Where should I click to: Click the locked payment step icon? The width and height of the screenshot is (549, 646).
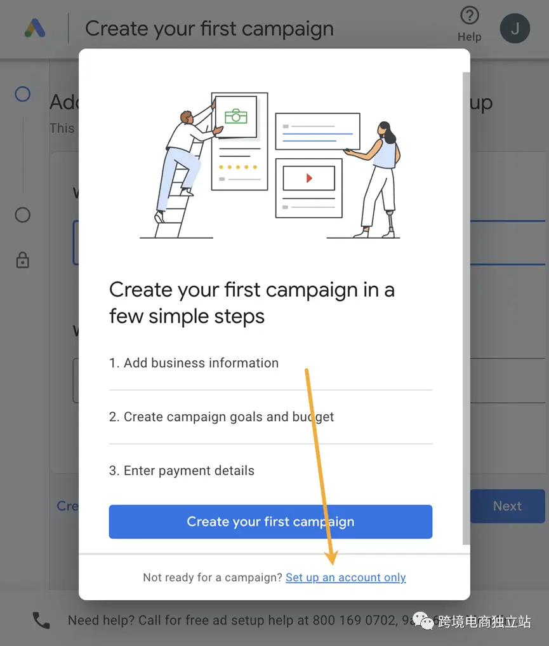tap(23, 260)
